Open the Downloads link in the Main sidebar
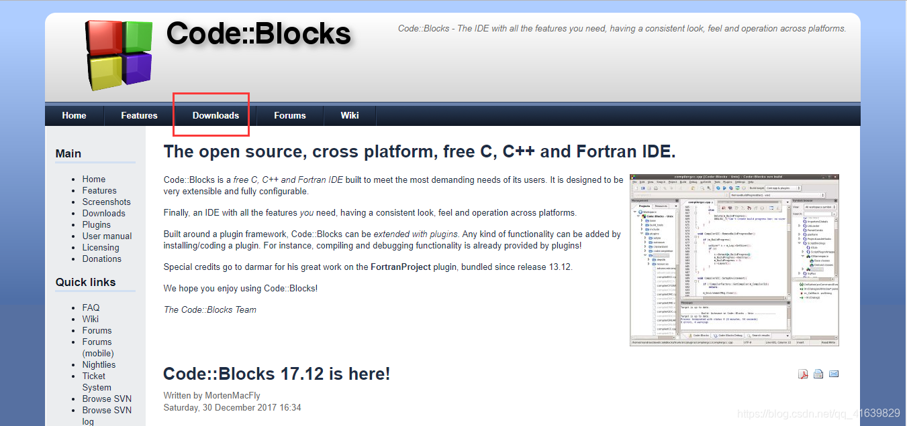907x426 pixels. [x=104, y=213]
